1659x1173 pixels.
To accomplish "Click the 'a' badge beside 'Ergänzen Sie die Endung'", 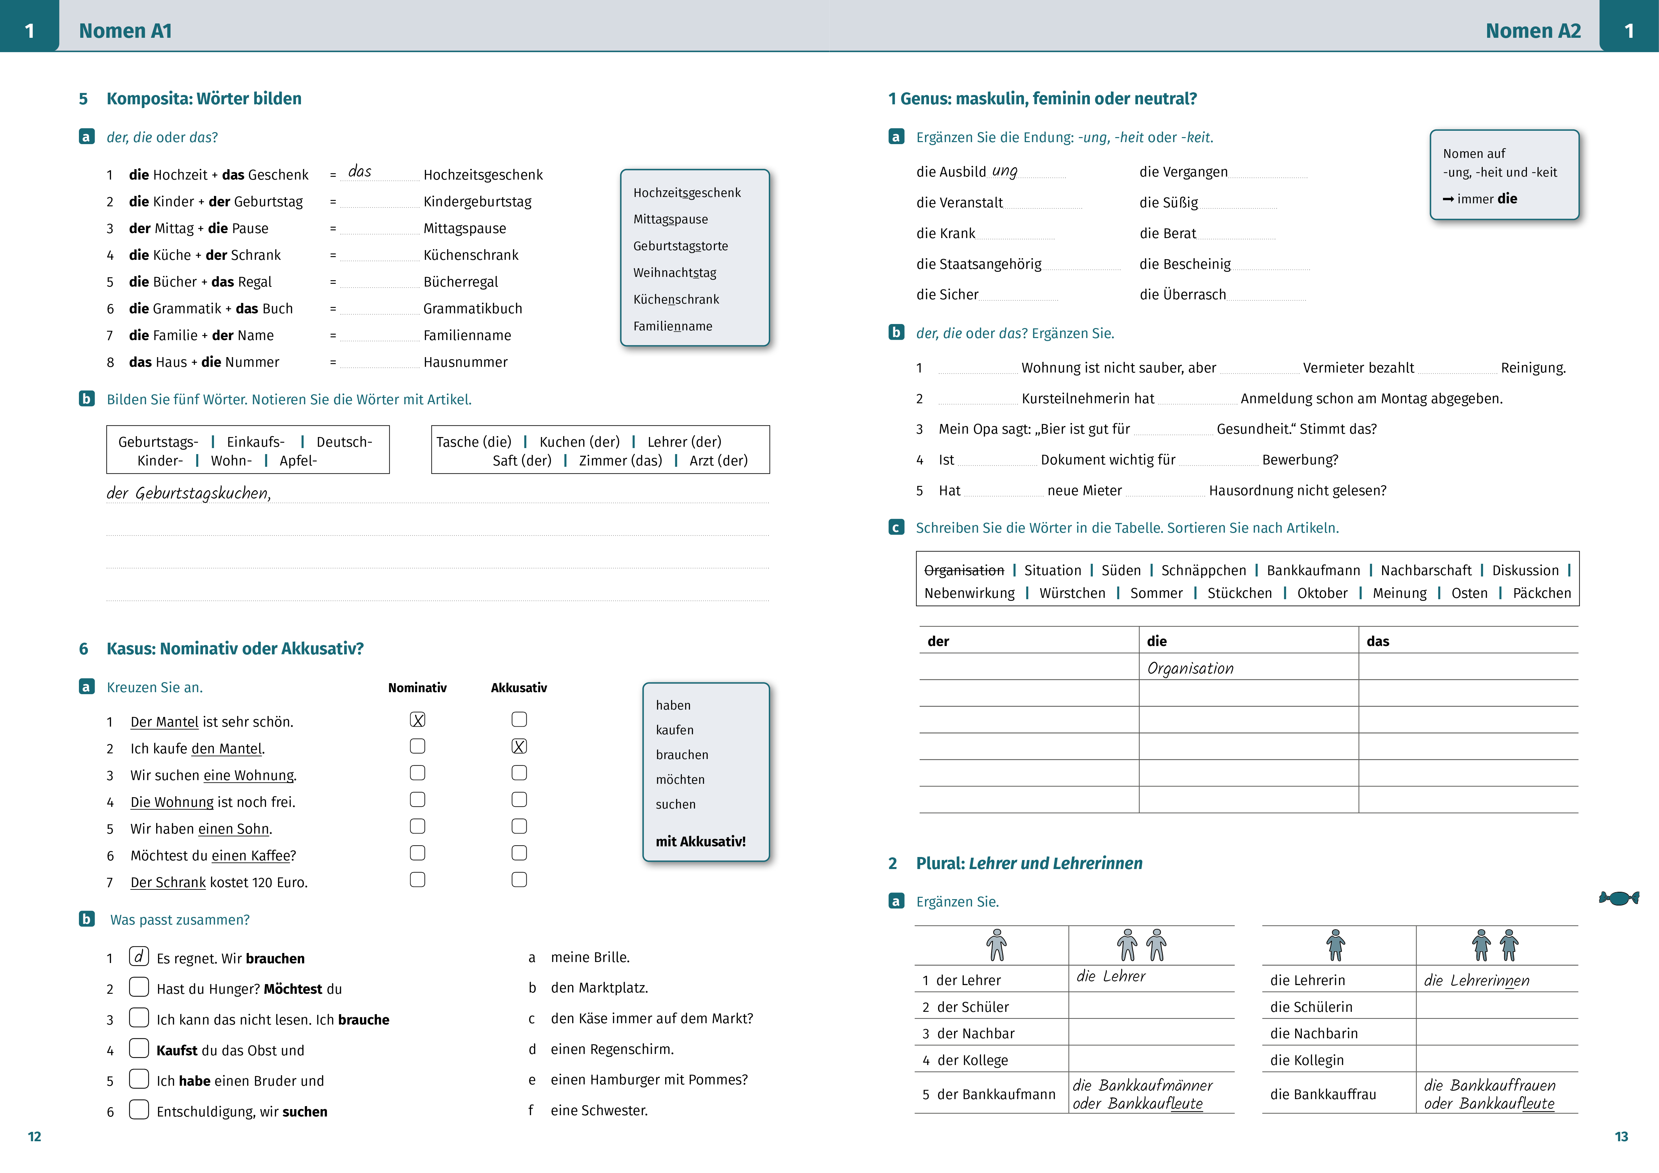I will (x=896, y=136).
